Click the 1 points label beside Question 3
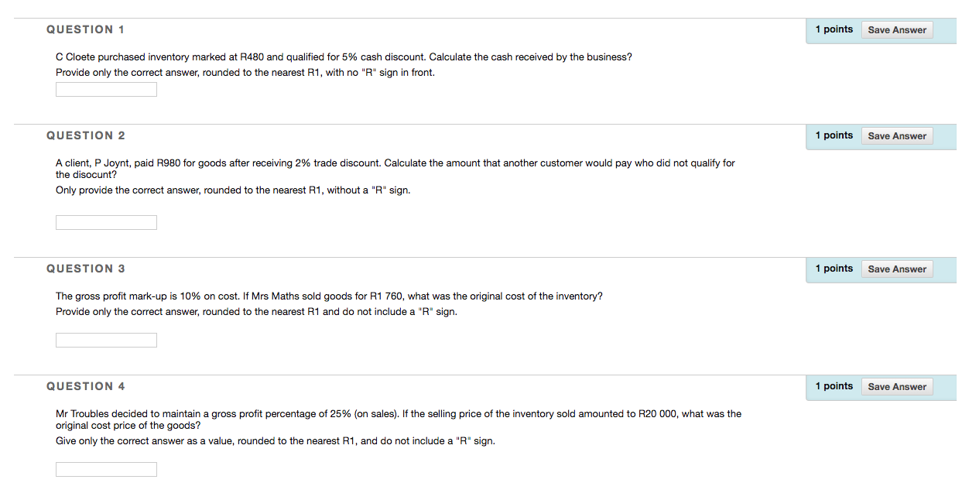This screenshot has height=500, width=969. [834, 268]
